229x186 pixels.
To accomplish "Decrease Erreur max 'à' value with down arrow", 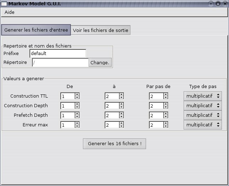I will tap(121, 126).
